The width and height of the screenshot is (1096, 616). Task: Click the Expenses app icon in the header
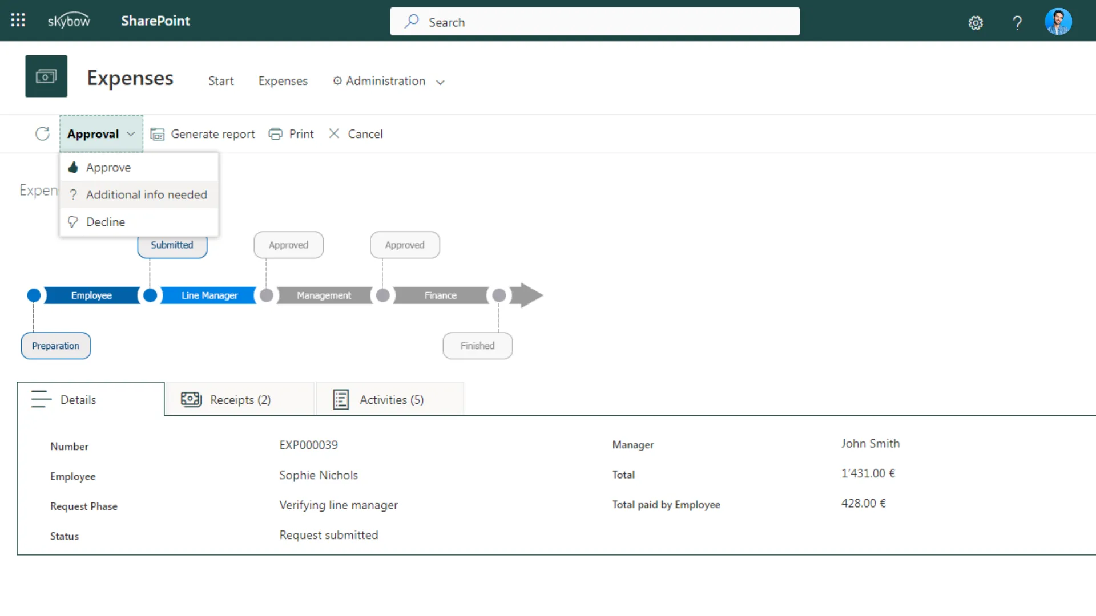(46, 76)
